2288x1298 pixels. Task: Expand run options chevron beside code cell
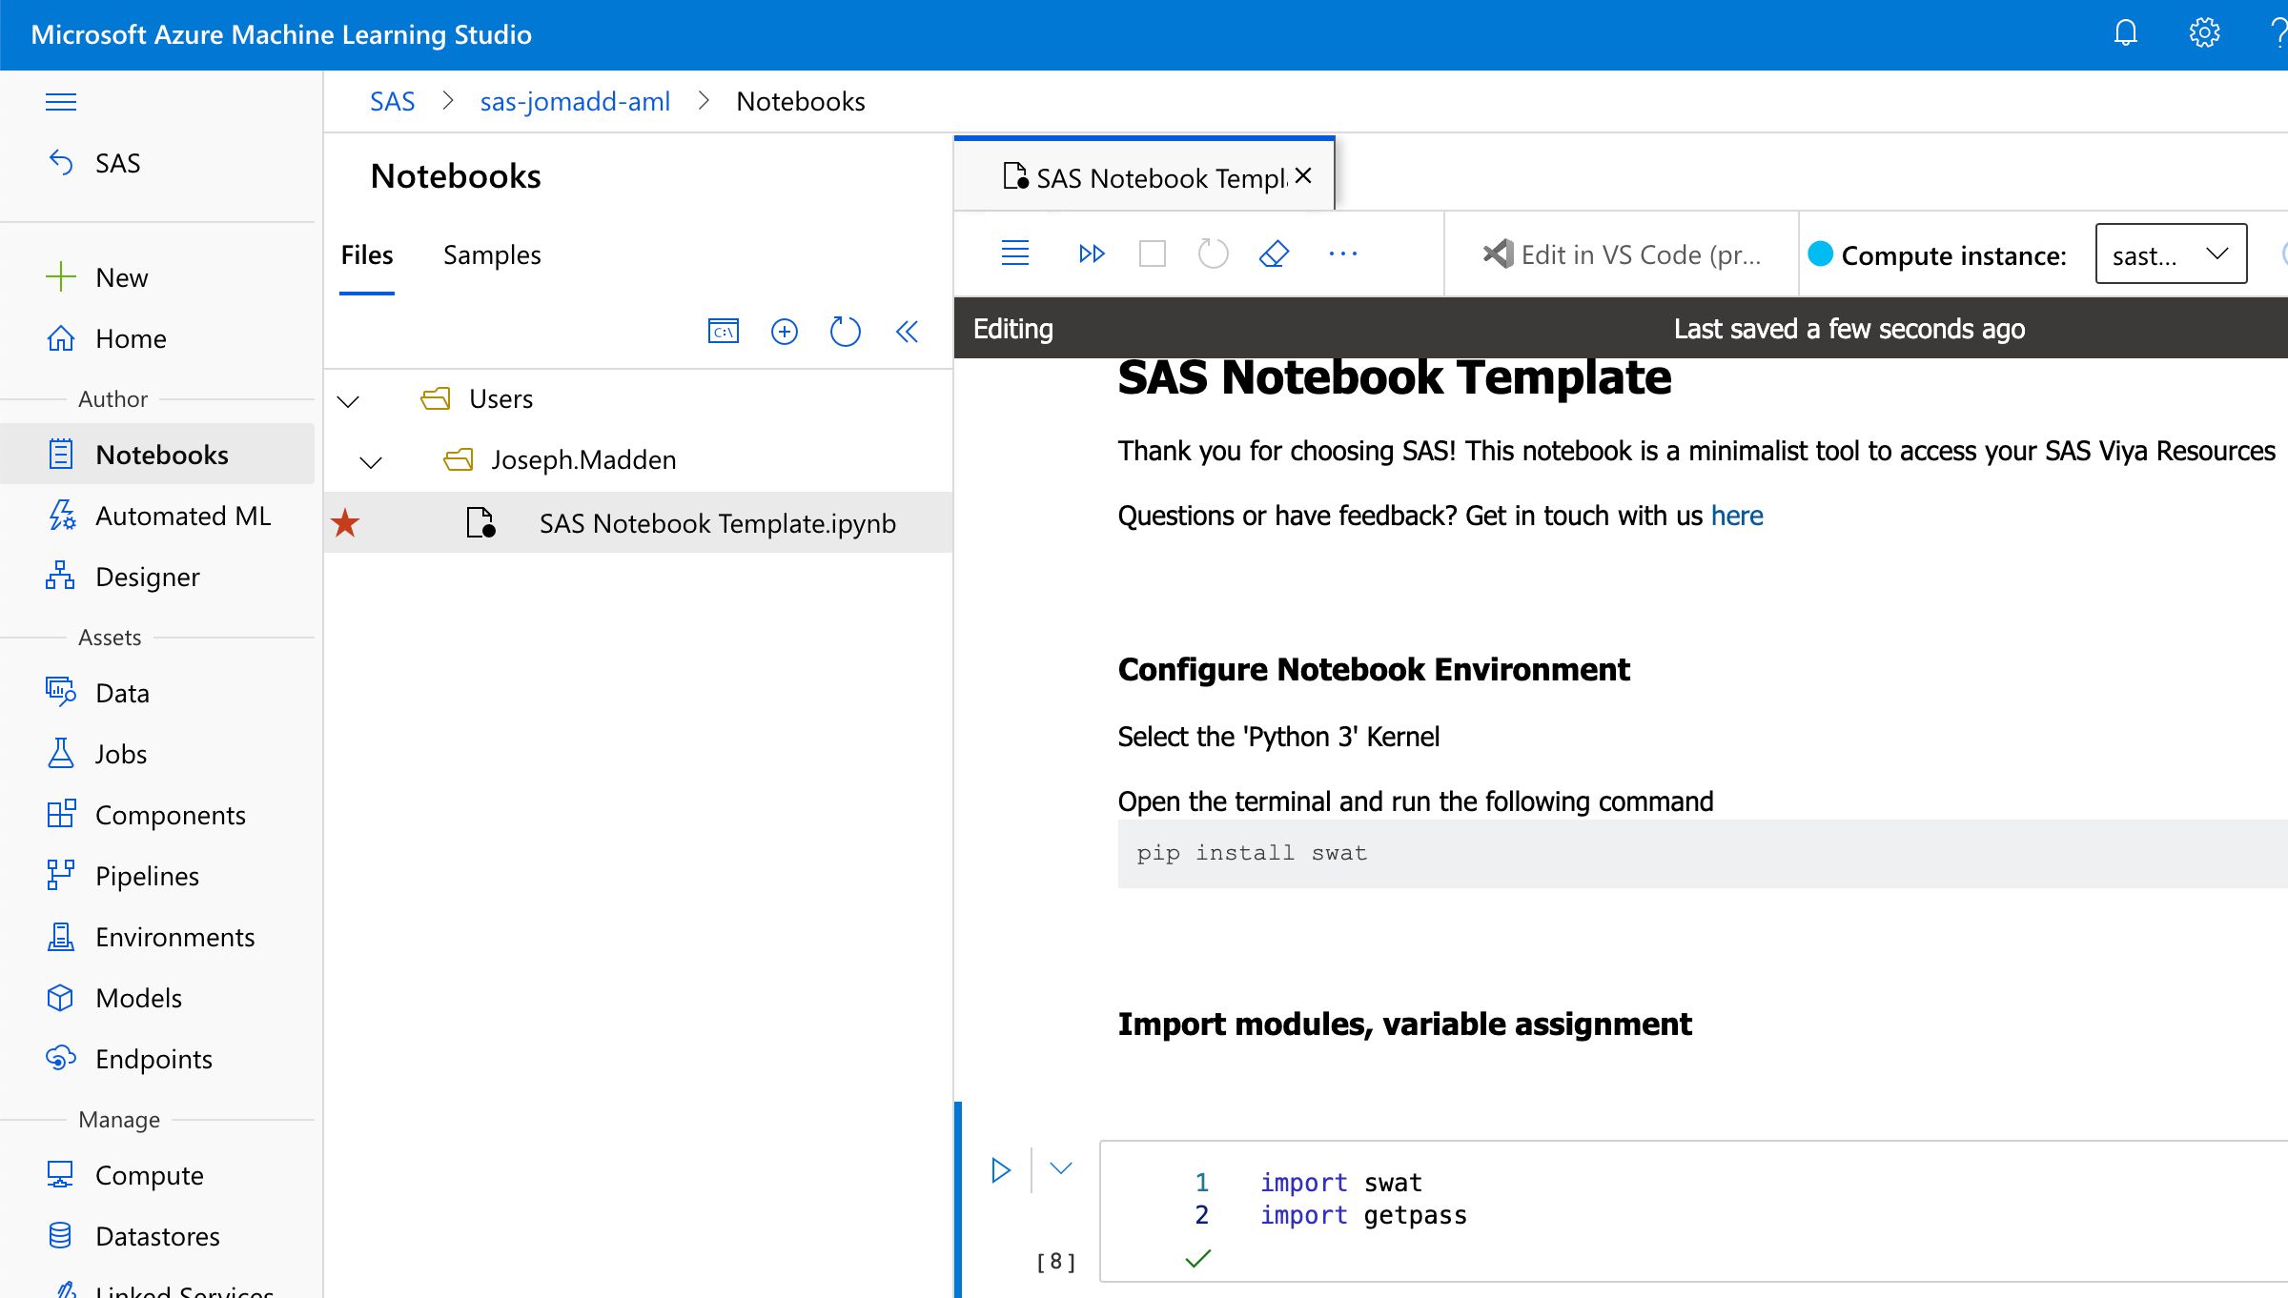pyautogui.click(x=1060, y=1167)
